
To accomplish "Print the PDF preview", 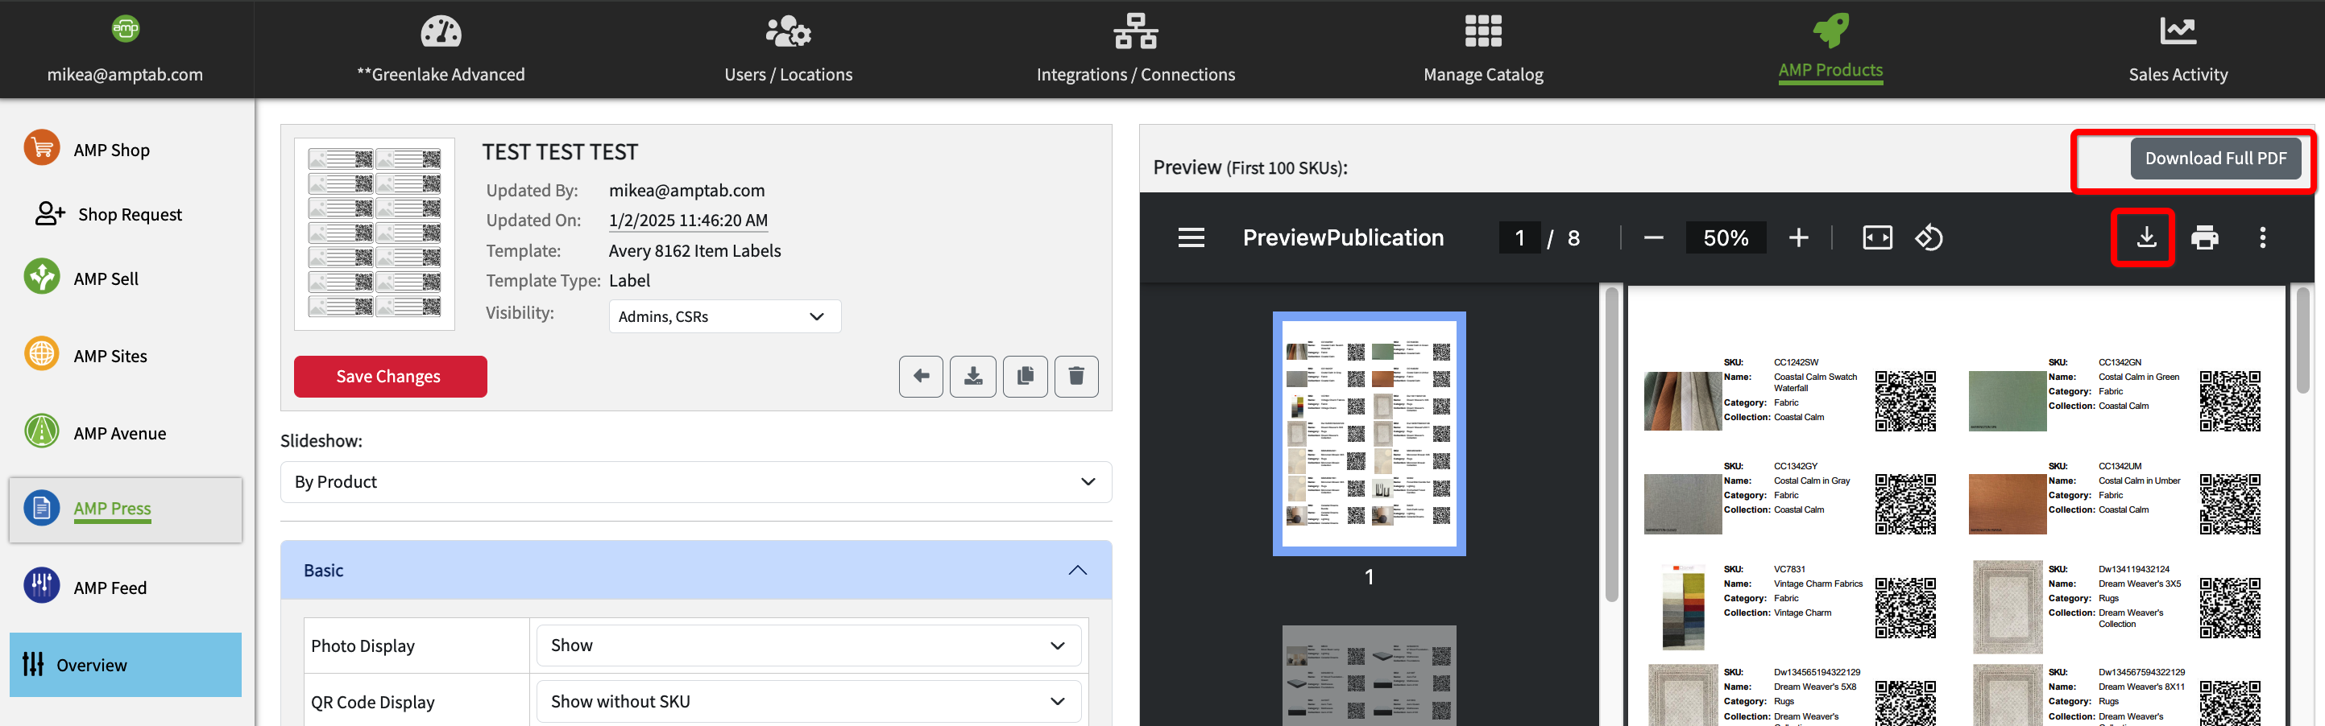I will pyautogui.click(x=2204, y=237).
